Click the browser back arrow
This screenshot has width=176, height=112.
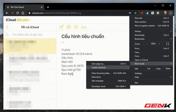[7, 13]
